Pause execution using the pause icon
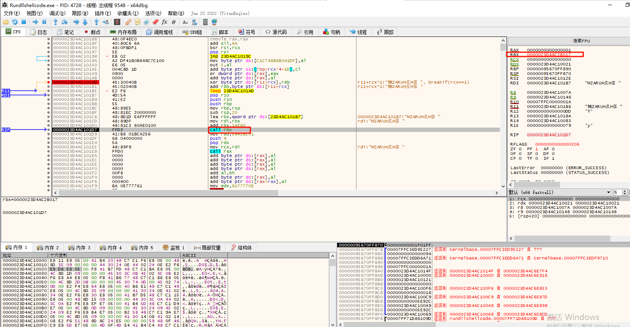 [44, 22]
